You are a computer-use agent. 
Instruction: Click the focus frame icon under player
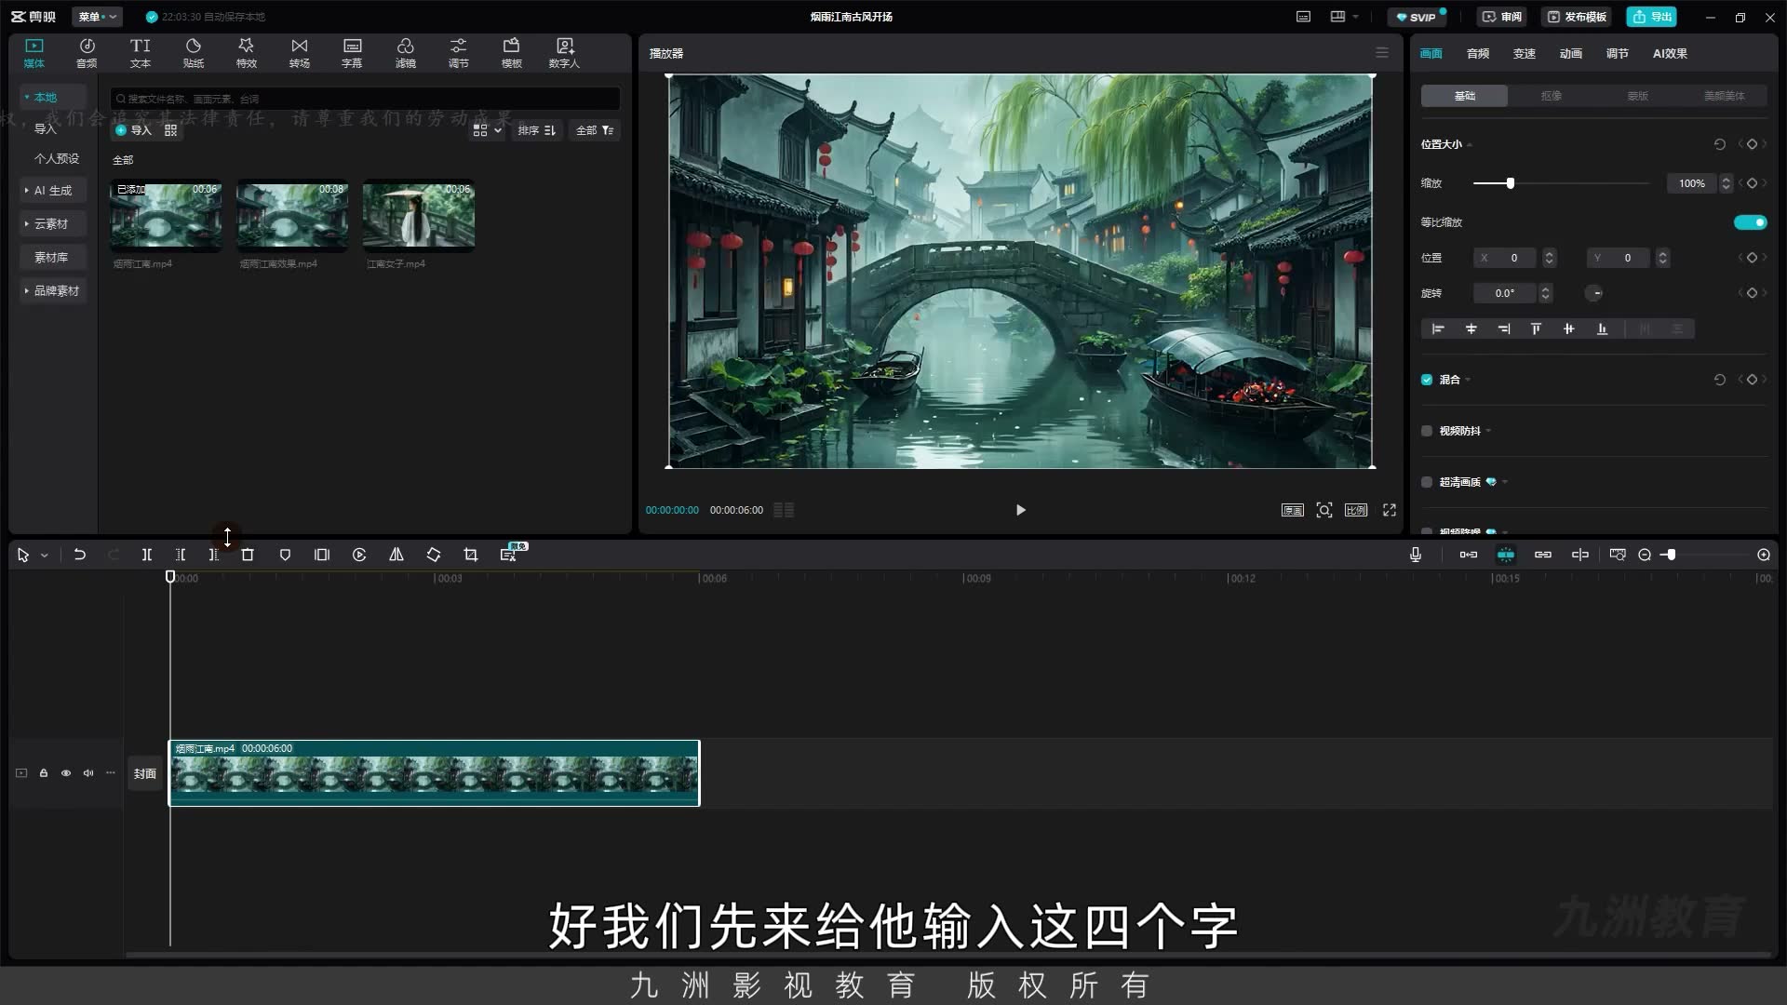coord(1324,510)
